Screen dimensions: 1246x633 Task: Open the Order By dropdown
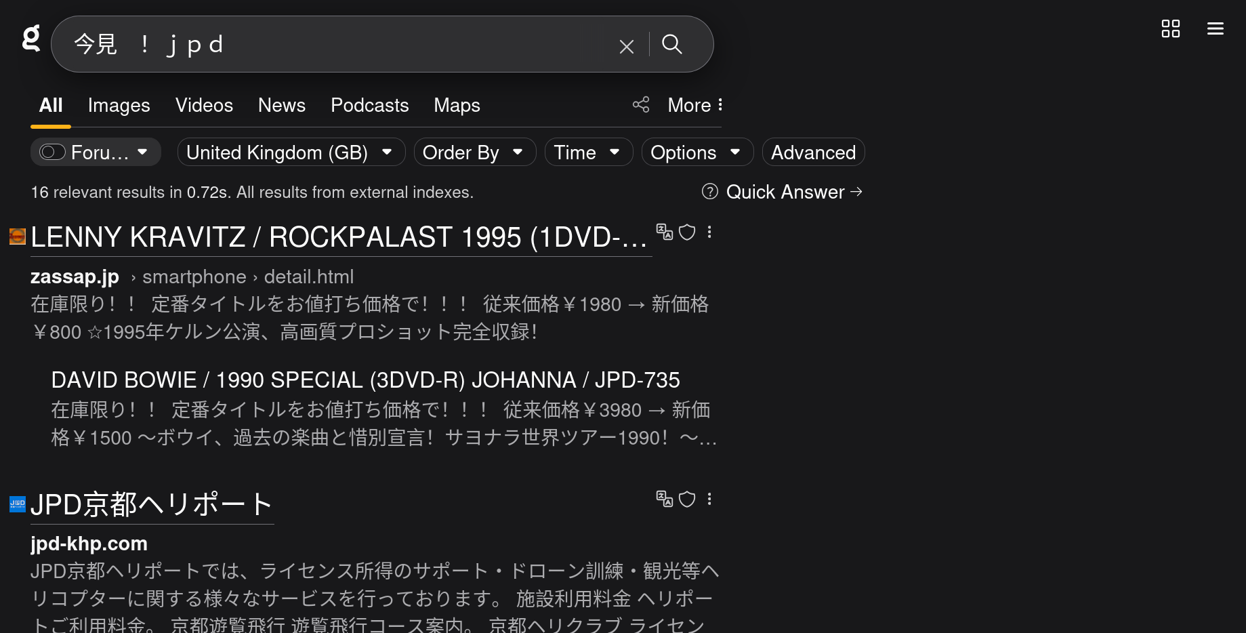[475, 152]
